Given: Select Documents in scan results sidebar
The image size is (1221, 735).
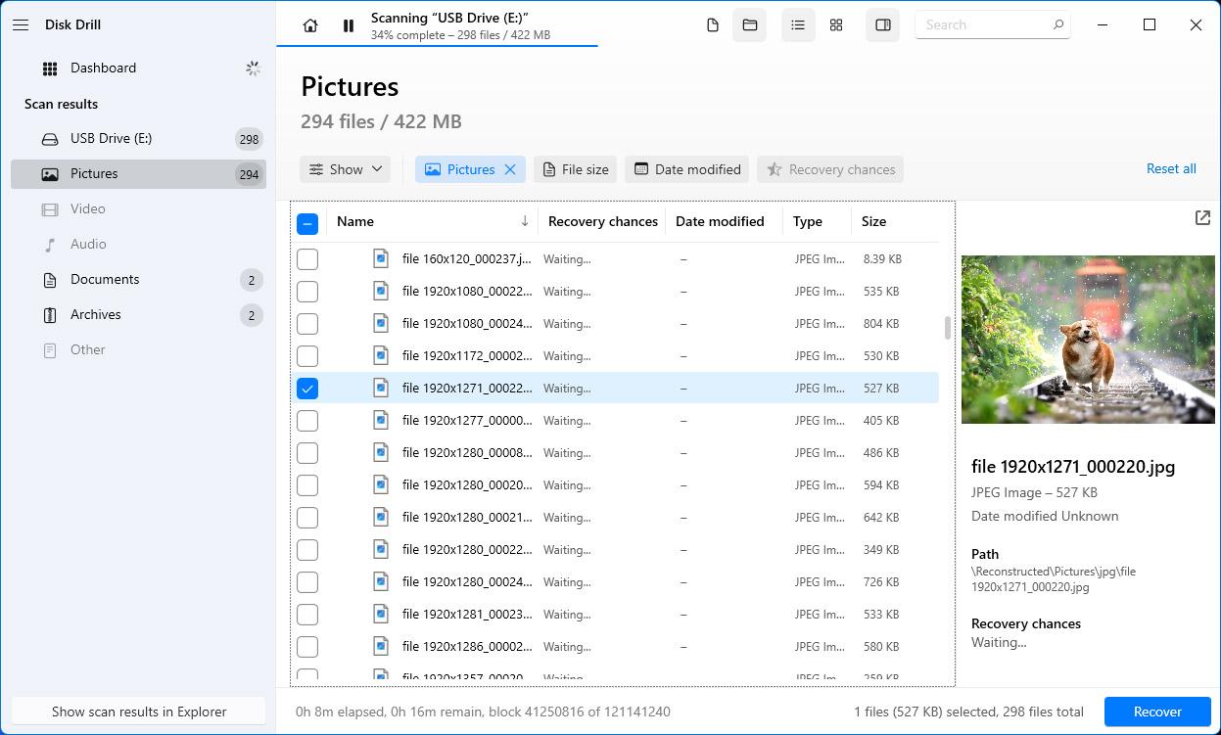Looking at the screenshot, I should 105,280.
